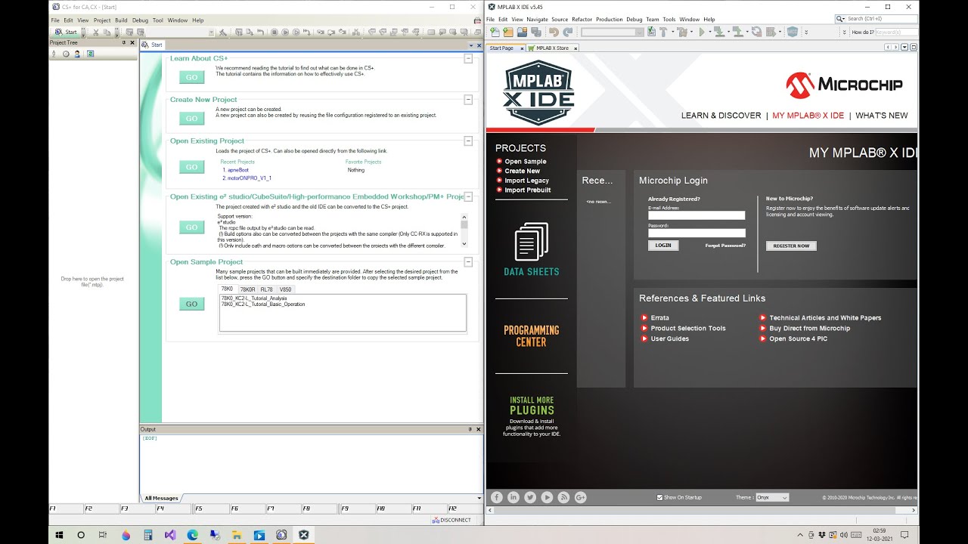Select 78K0_KC2-L_Tutorial_Basic_Operation sample

click(263, 304)
